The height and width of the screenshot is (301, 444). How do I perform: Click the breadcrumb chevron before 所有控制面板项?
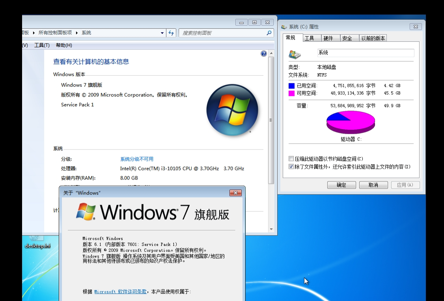(34, 33)
